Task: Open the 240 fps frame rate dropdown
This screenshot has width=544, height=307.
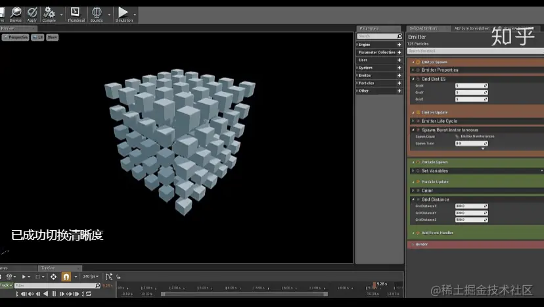Action: point(91,277)
